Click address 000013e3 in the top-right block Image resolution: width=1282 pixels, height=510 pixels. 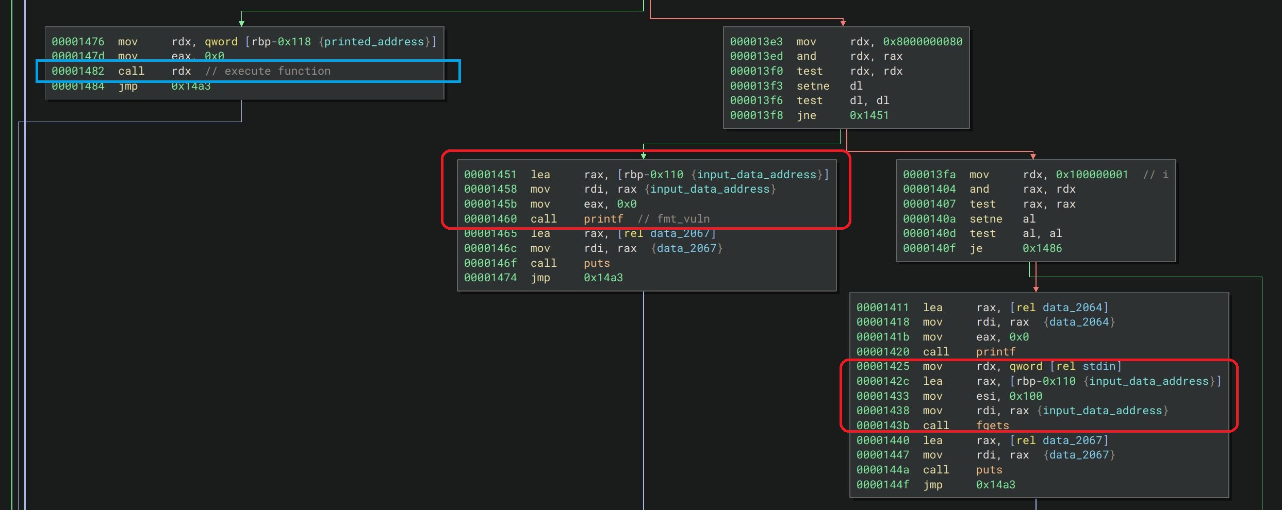pos(757,41)
